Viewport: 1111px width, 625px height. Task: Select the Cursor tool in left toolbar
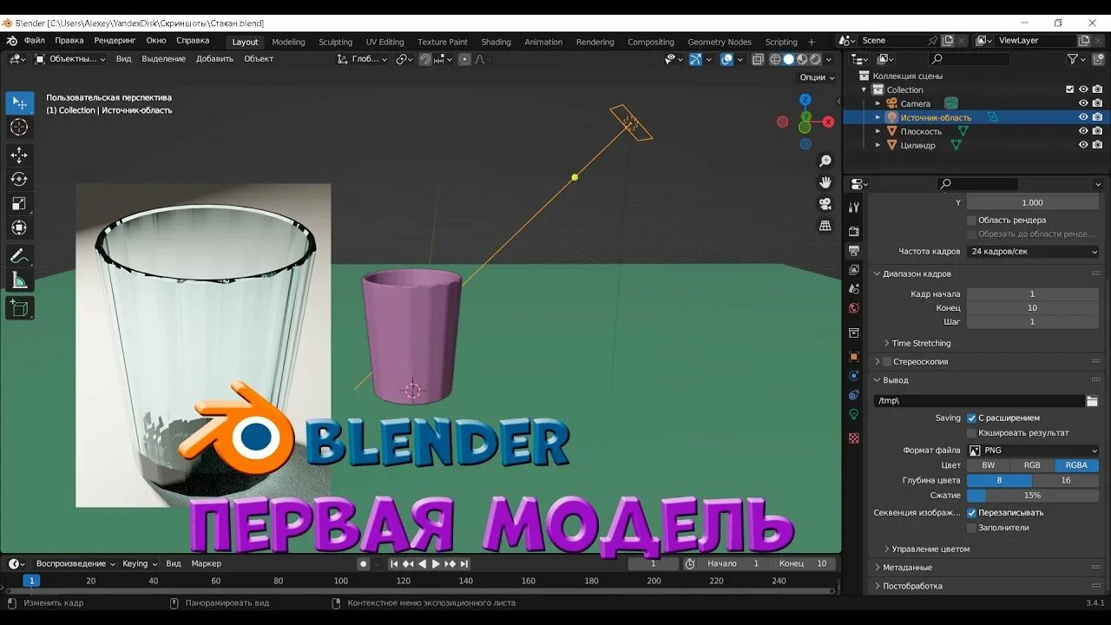coord(19,128)
